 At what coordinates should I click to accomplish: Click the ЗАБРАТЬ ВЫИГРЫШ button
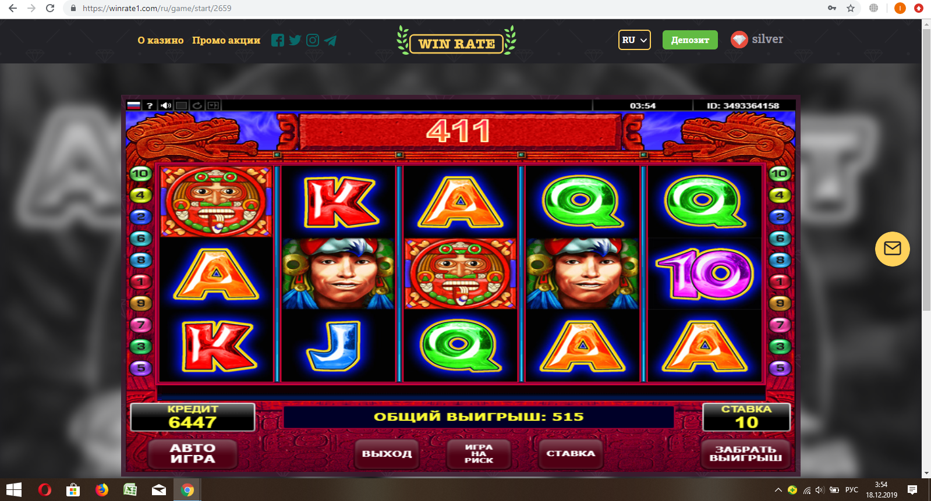(745, 453)
